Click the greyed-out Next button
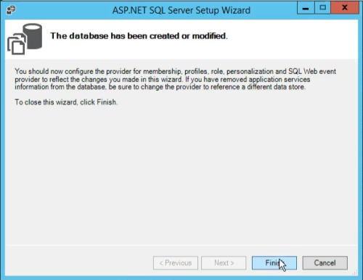This screenshot has height=280, width=363. coord(224,263)
